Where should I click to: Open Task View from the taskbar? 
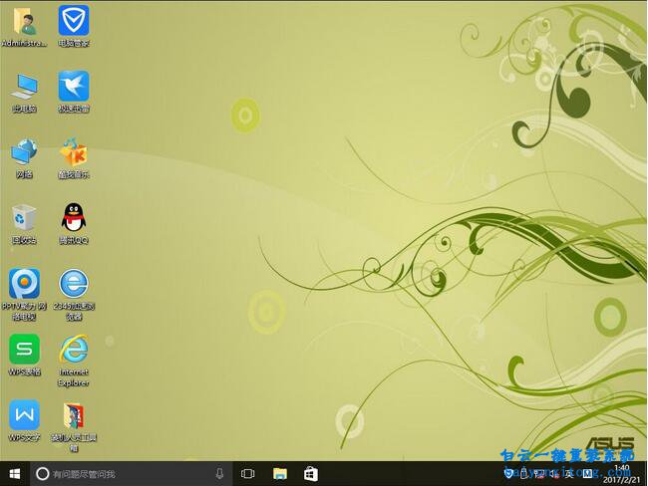click(248, 474)
